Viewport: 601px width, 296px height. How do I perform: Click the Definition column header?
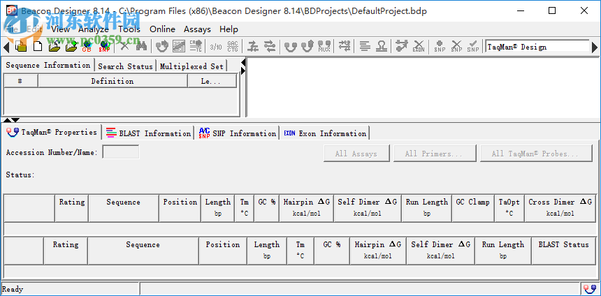[113, 81]
